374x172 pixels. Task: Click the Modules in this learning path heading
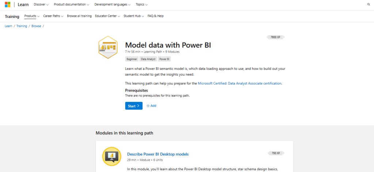tap(125, 133)
